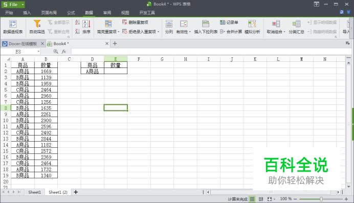Image resolution: width=354 pixels, height=203 pixels.
Task: Click 显示明细数据 show detail
Action: [322, 22]
